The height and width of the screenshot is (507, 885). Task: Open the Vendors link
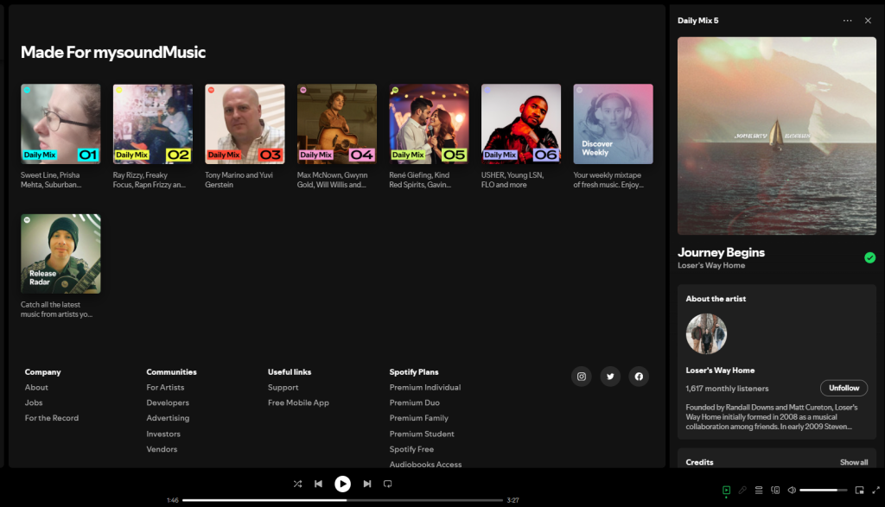[162, 449]
